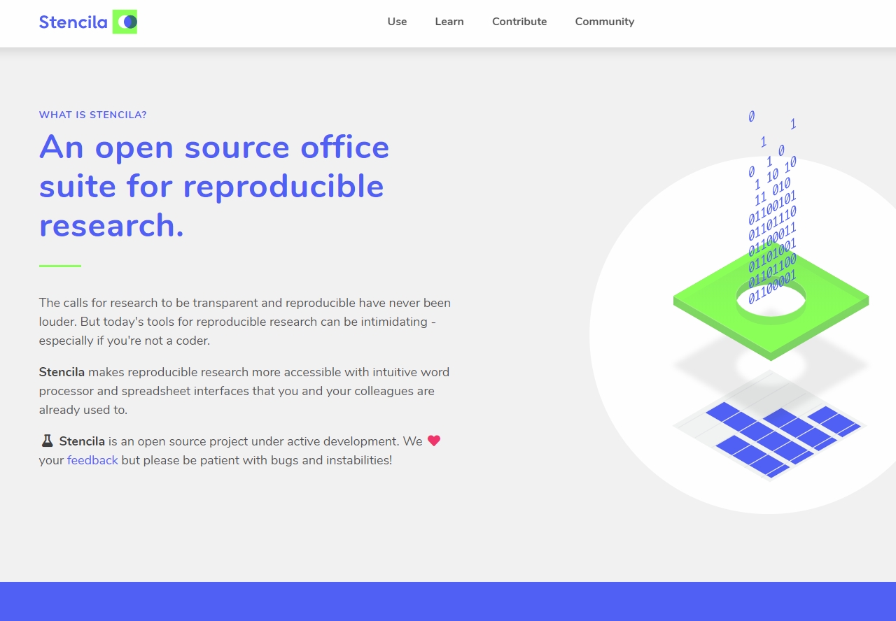Open the Use menu
The image size is (896, 621).
(397, 22)
